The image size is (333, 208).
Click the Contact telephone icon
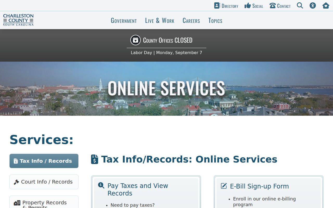(272, 5)
